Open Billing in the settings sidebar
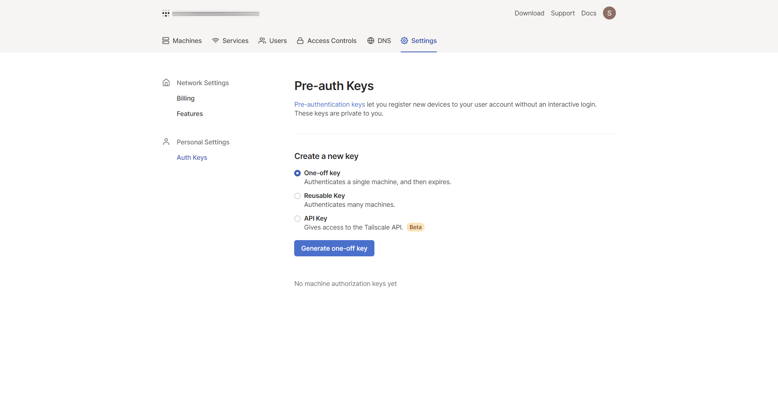Screen dimensions: 778x393 (186, 98)
